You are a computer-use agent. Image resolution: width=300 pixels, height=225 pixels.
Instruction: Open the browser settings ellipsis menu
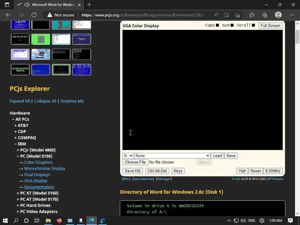pos(292,15)
